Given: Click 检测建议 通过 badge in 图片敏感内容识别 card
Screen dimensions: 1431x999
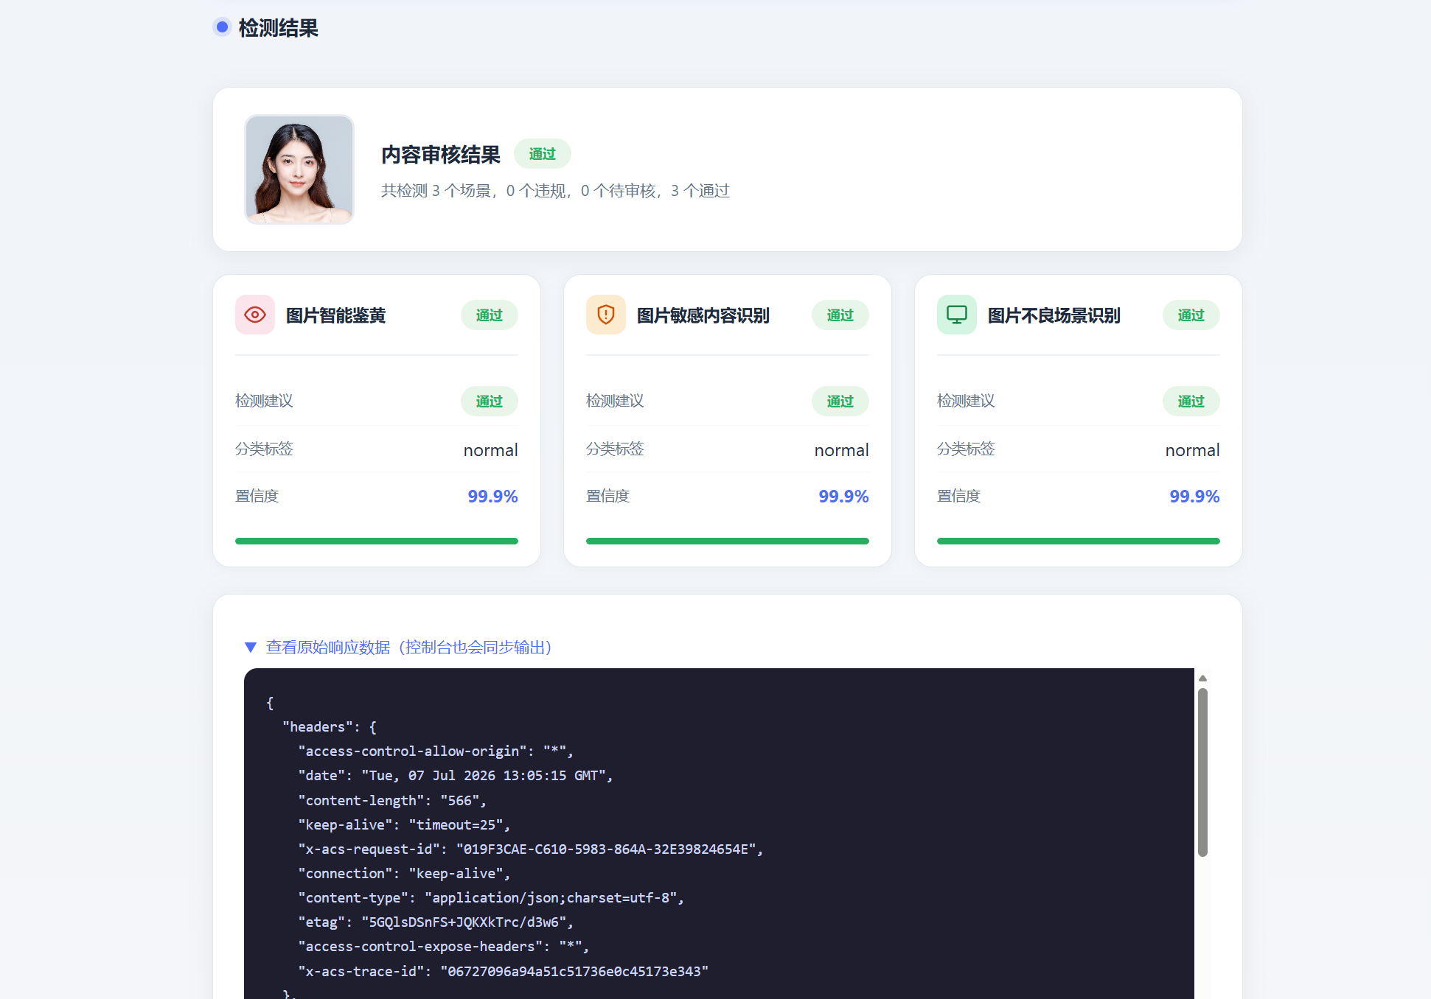Looking at the screenshot, I should coord(840,402).
